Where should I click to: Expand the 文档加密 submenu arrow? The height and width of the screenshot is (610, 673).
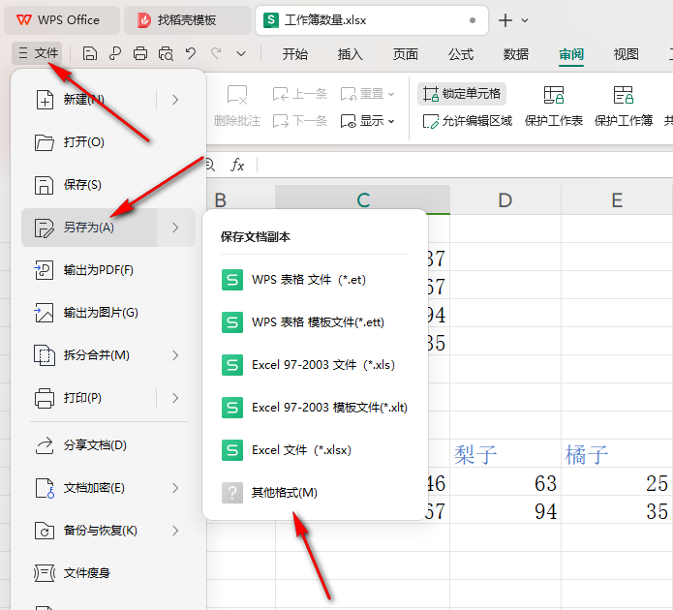click(175, 488)
